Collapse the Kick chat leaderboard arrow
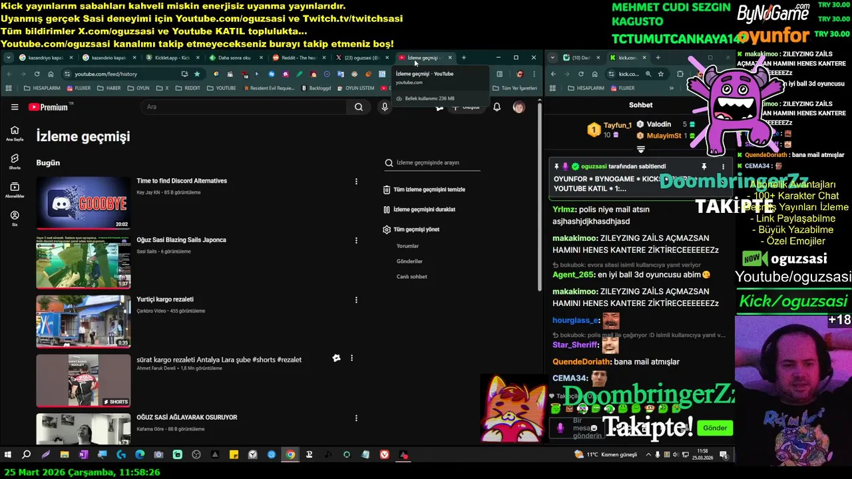This screenshot has height=479, width=852. pyautogui.click(x=641, y=150)
